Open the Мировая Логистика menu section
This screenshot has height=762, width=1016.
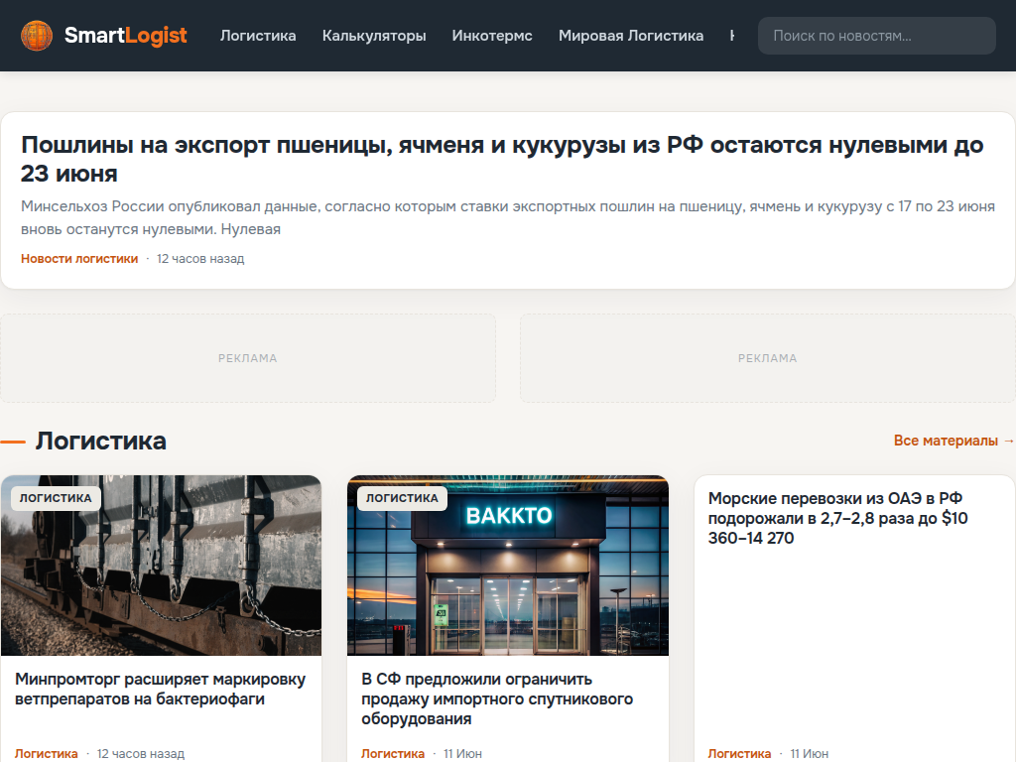tap(630, 36)
